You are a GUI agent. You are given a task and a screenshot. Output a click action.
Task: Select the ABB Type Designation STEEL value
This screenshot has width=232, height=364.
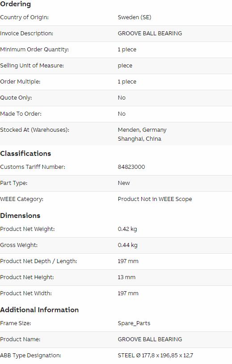(x=156, y=356)
